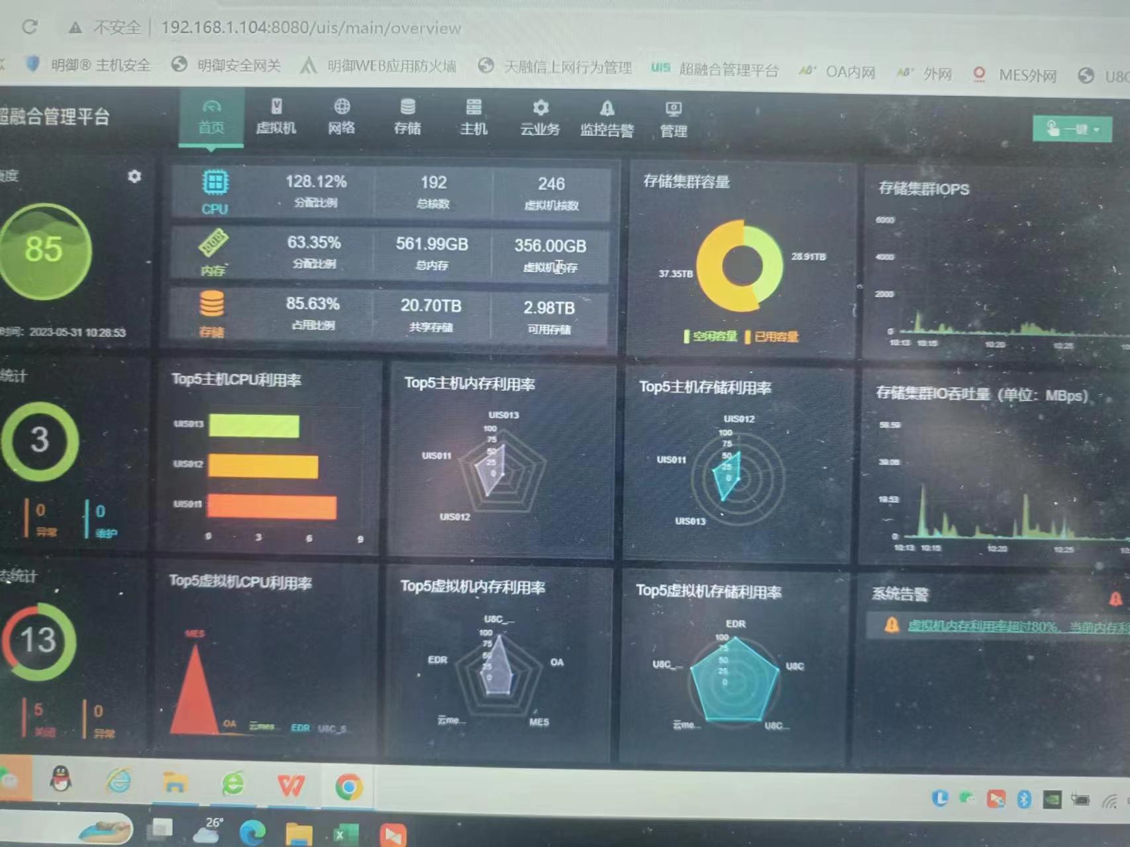Select the 主机 navigation icon
The height and width of the screenshot is (847, 1130).
pyautogui.click(x=474, y=107)
